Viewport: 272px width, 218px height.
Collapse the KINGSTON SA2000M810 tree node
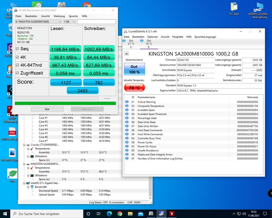pos(24,164)
